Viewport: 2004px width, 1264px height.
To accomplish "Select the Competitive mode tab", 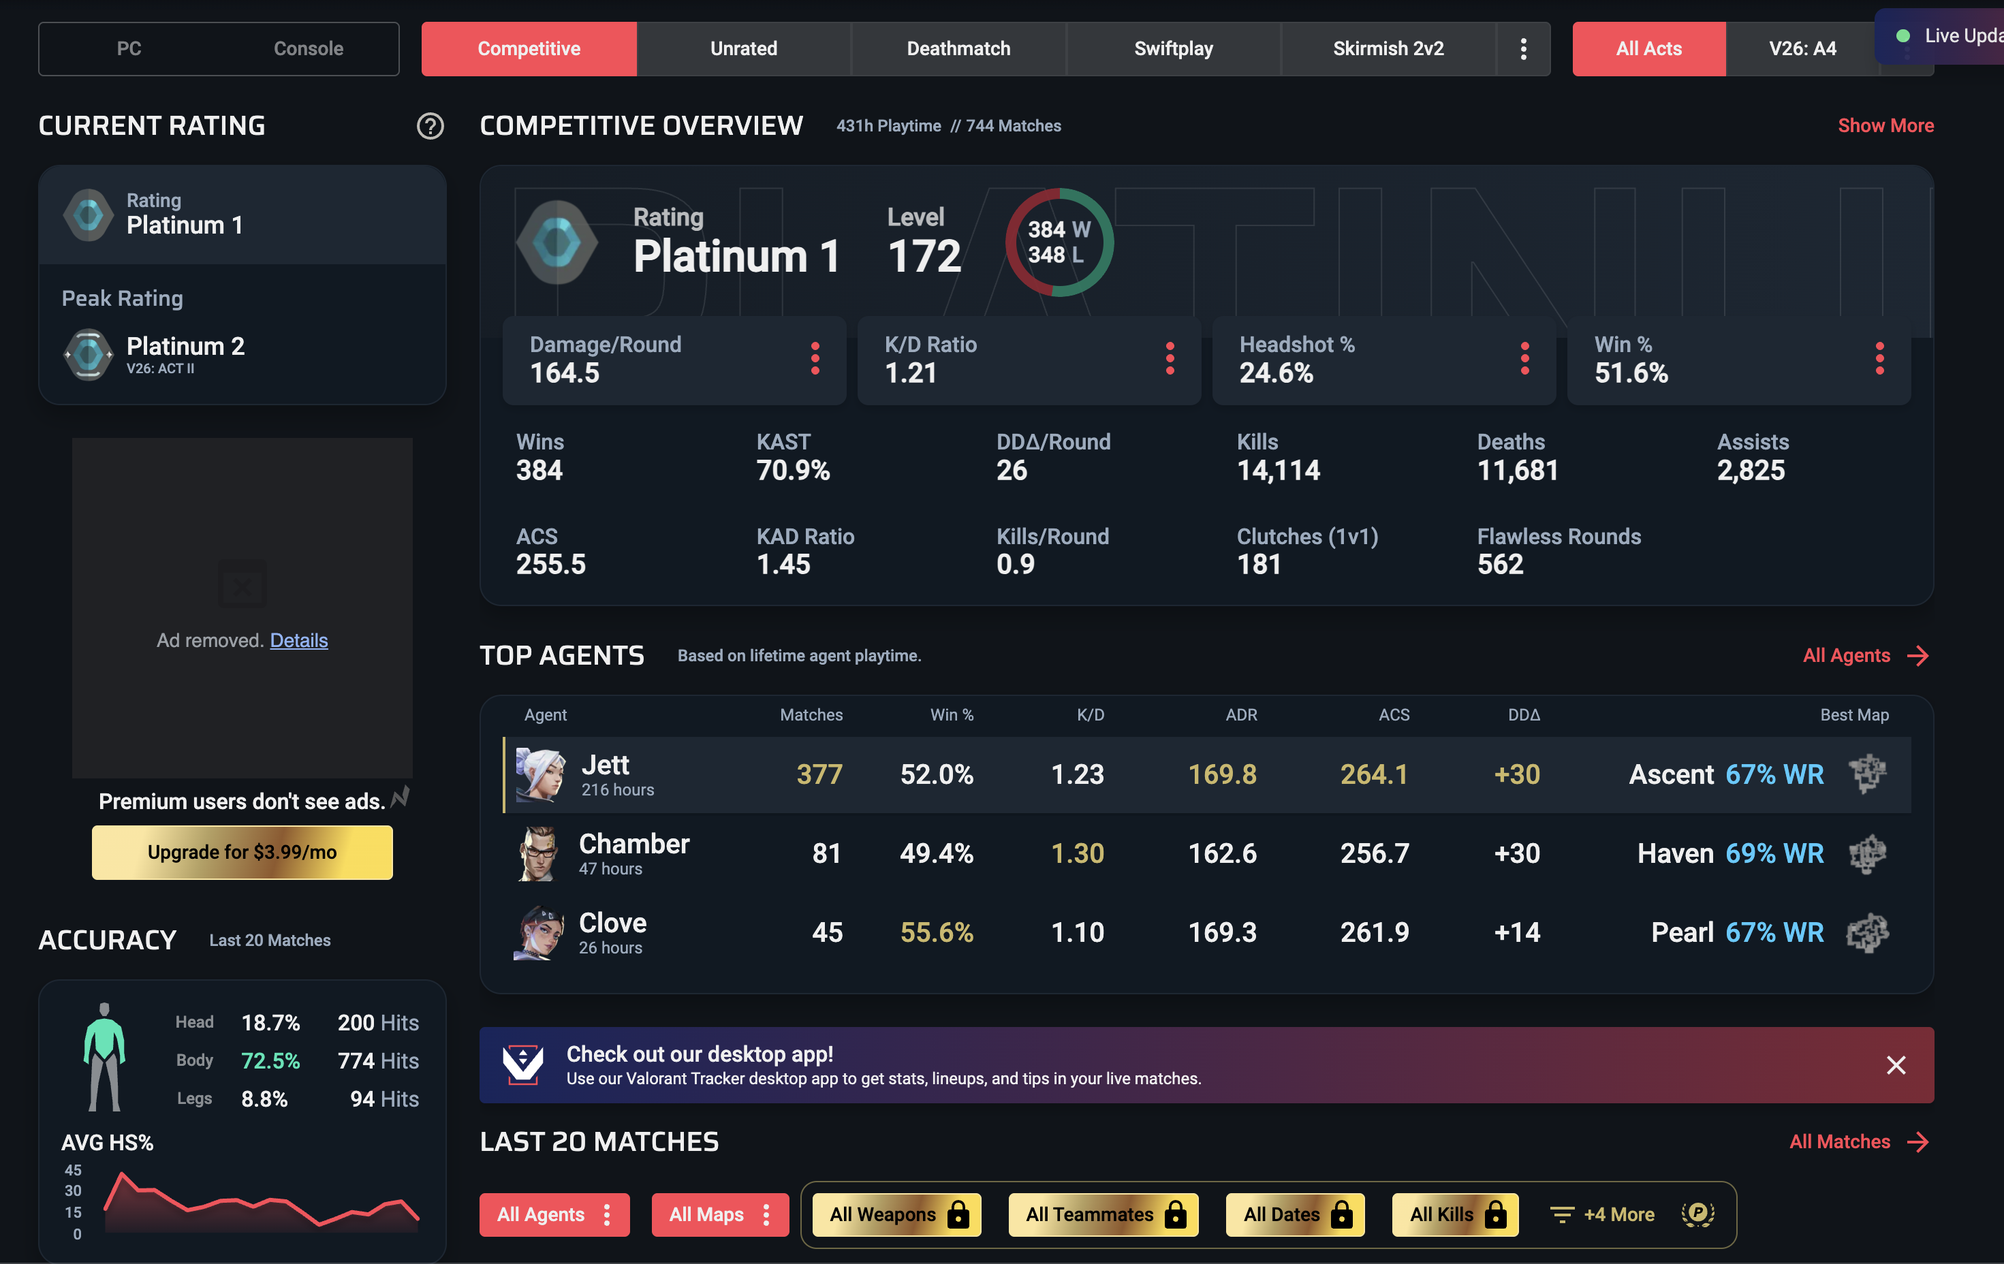I will pos(529,49).
